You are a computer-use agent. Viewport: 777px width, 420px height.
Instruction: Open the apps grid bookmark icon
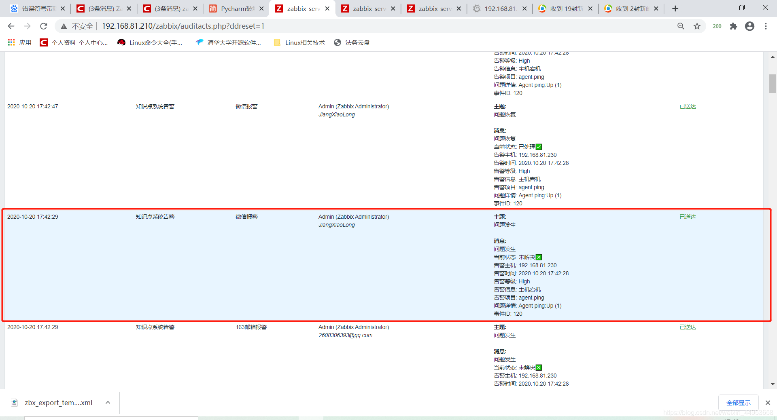(11, 42)
